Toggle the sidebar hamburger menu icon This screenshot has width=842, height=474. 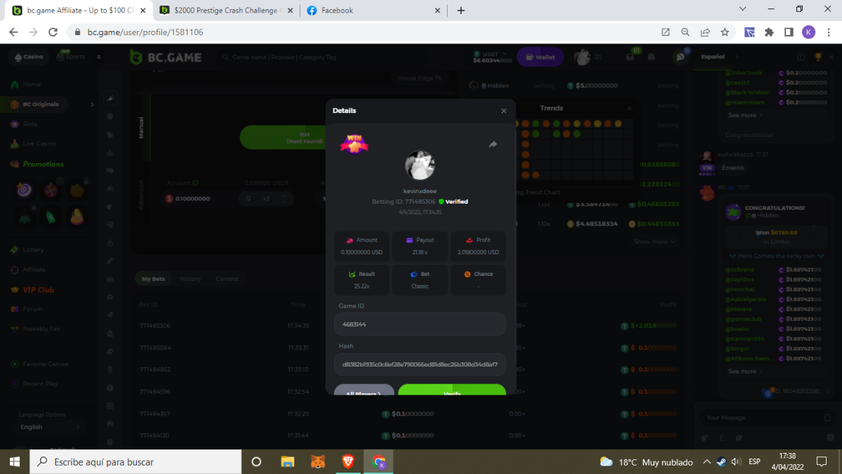[x=99, y=57]
